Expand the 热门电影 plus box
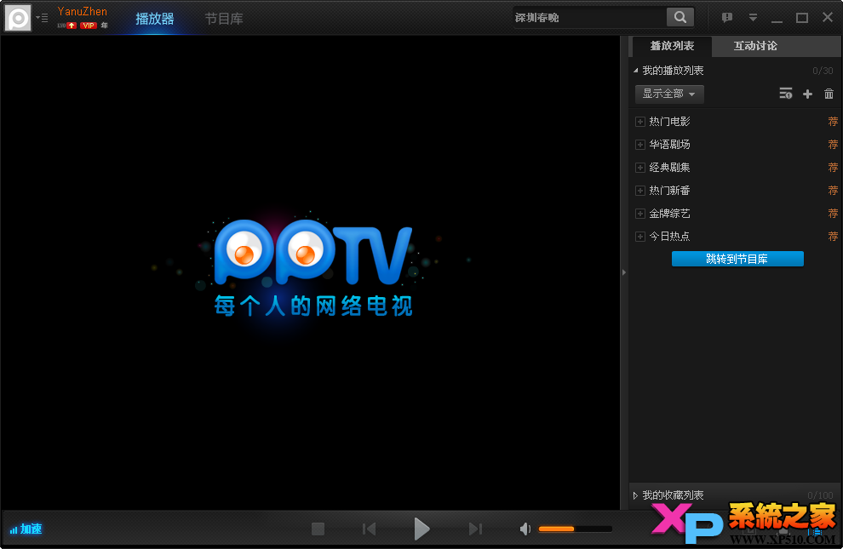843x549 pixels. coord(639,122)
